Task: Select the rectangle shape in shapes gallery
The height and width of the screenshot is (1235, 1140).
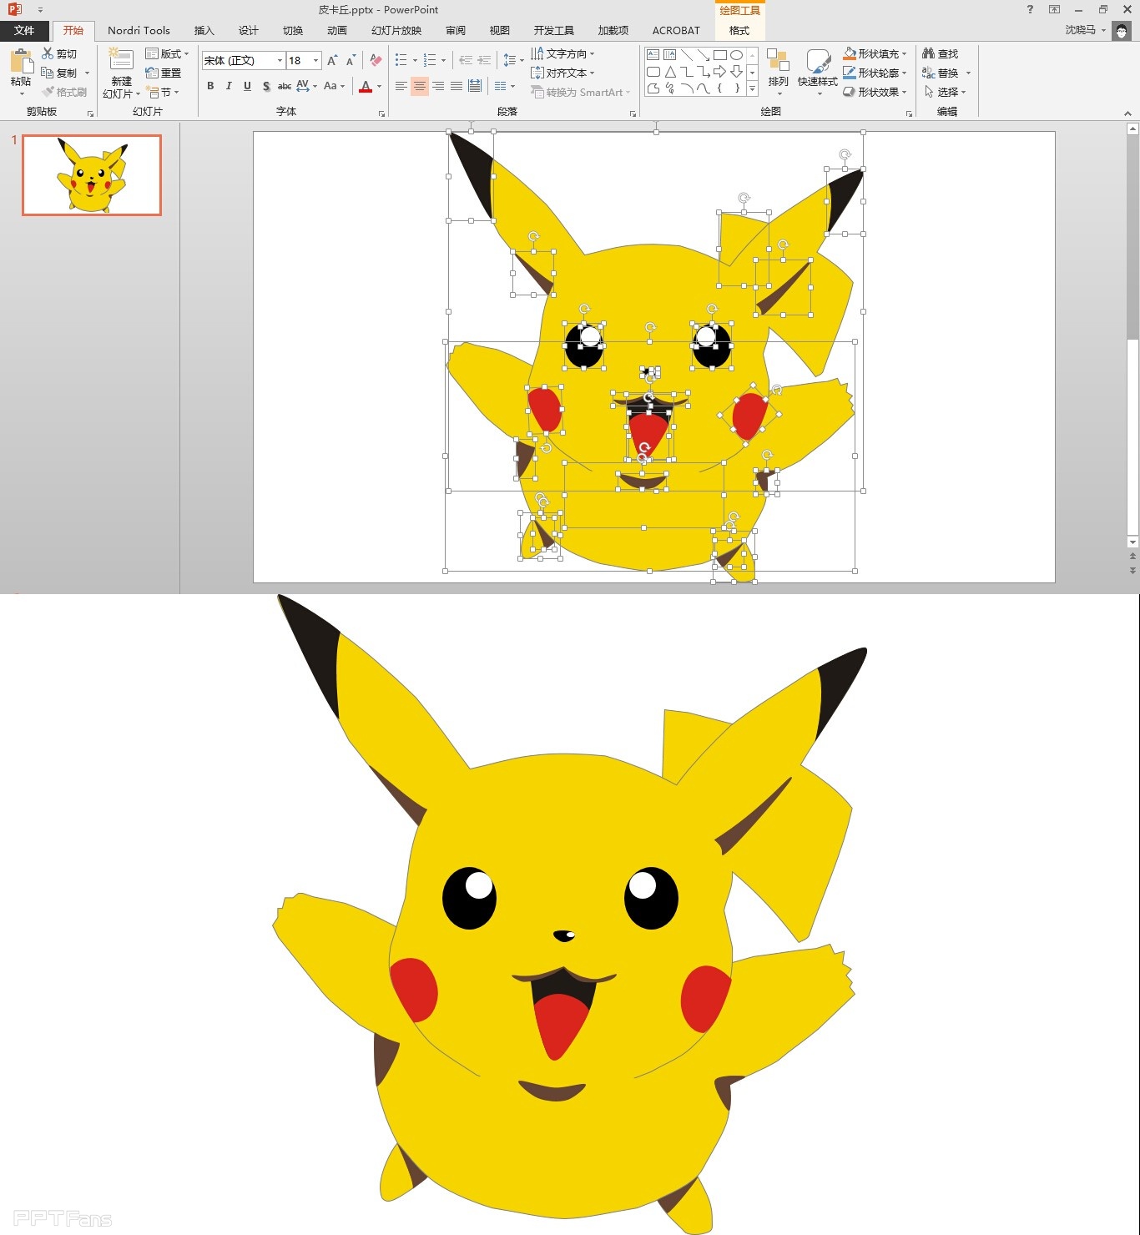Action: (x=719, y=55)
